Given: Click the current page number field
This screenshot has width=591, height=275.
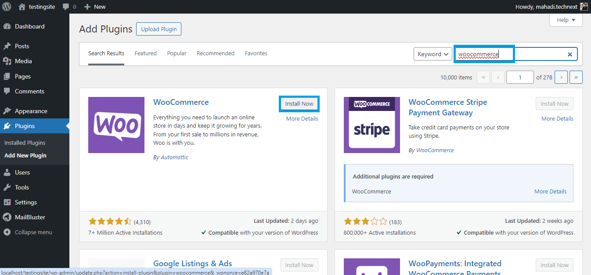Looking at the screenshot, I should pyautogui.click(x=520, y=77).
